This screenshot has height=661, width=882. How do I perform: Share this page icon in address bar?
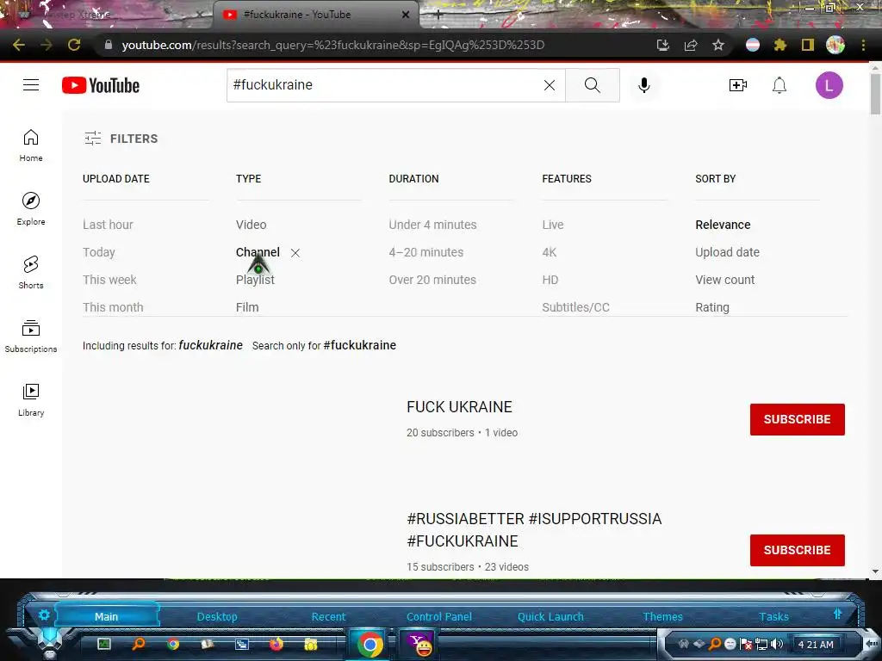(691, 45)
